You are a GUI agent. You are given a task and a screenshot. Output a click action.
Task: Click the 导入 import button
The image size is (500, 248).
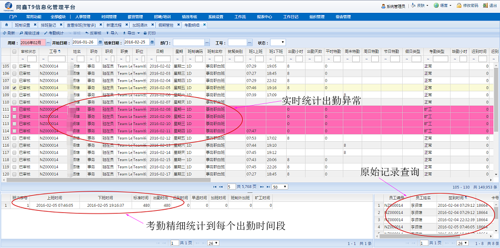[x=112, y=33]
